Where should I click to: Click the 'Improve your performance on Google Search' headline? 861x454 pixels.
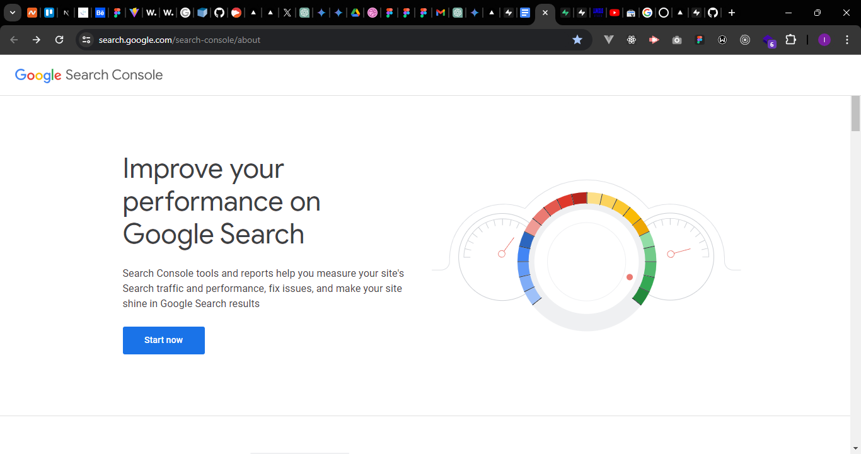pos(222,201)
